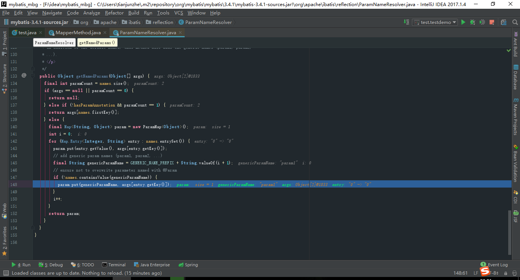Screen dimensions: 520x280
Task: Open Search Everywhere with the magnifier icon
Action: click(x=515, y=22)
